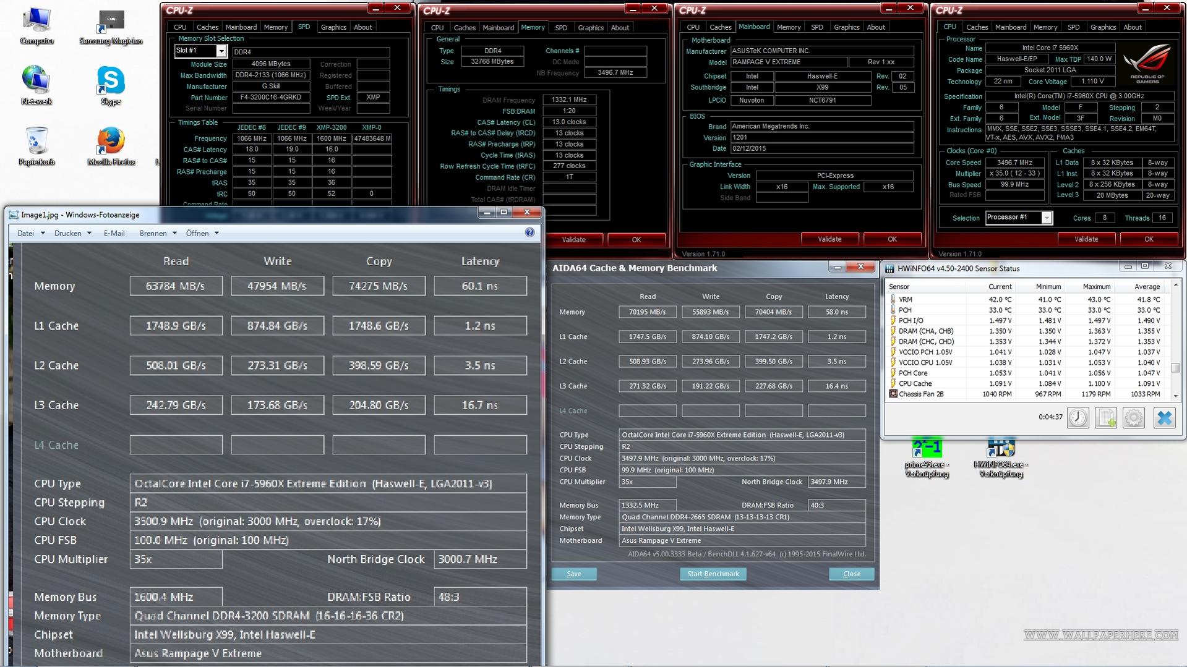Screen dimensions: 1187x667
Task: Expand the Datei menu in Windows-Fotoanzeige
Action: (31, 233)
